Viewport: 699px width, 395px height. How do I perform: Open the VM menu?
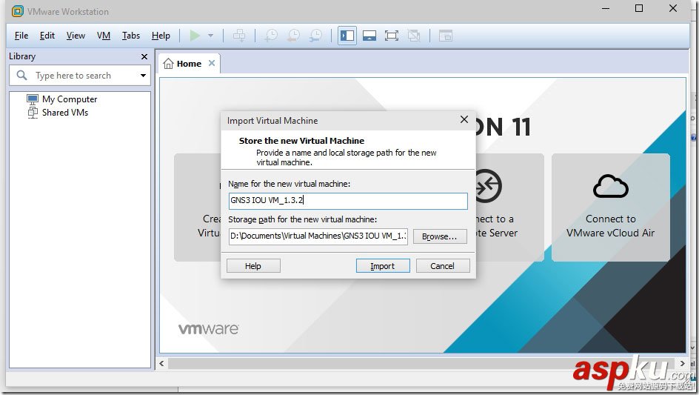pyautogui.click(x=104, y=36)
